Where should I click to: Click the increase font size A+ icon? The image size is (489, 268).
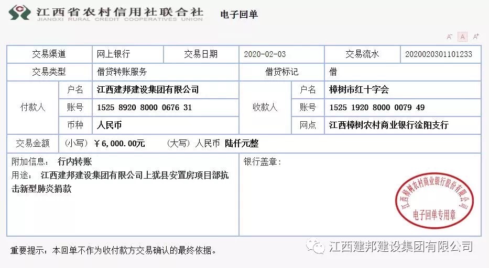pyautogui.click(x=476, y=37)
